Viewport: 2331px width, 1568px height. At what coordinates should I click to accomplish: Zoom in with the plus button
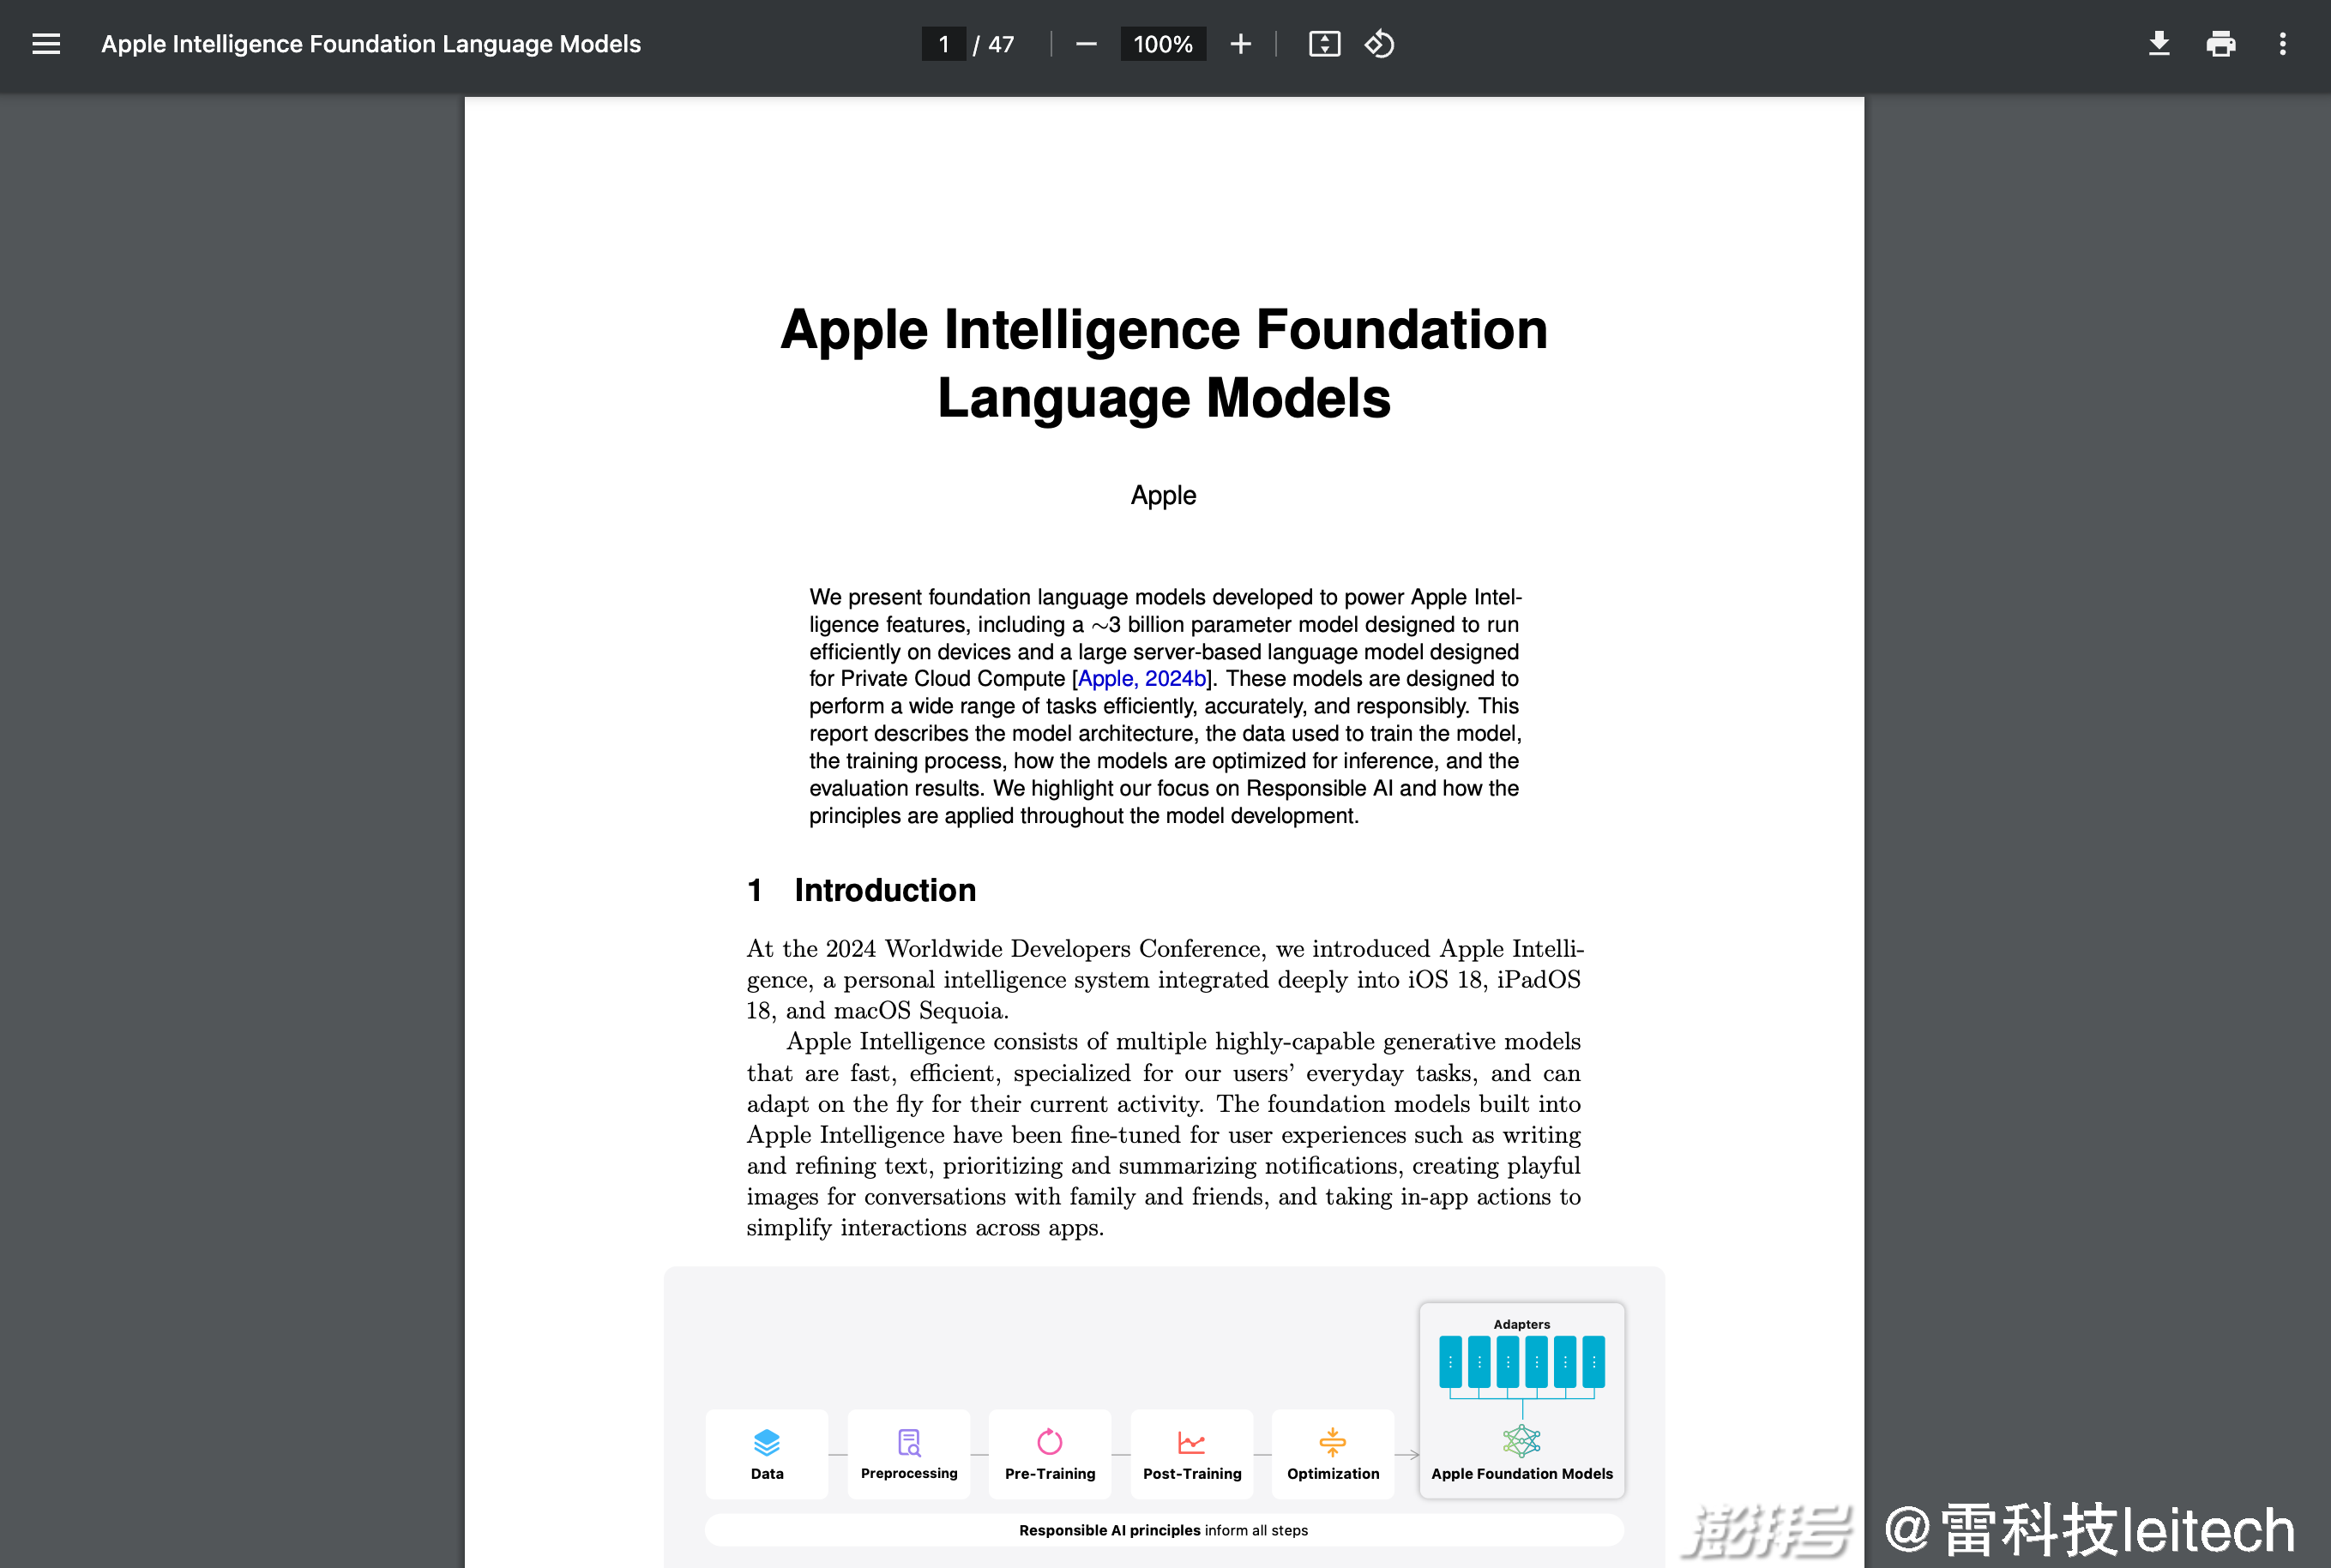(x=1240, y=44)
